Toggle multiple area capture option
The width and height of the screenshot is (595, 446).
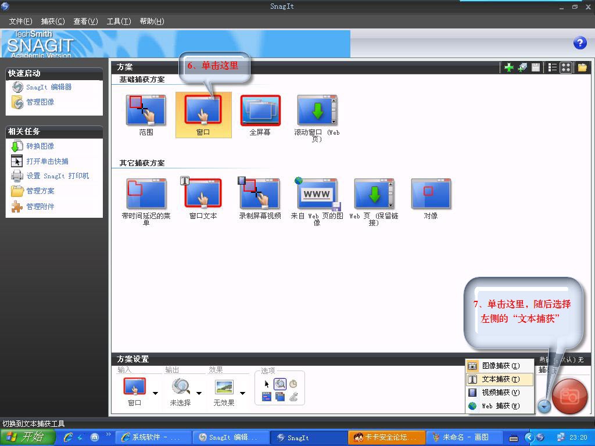coord(280,397)
